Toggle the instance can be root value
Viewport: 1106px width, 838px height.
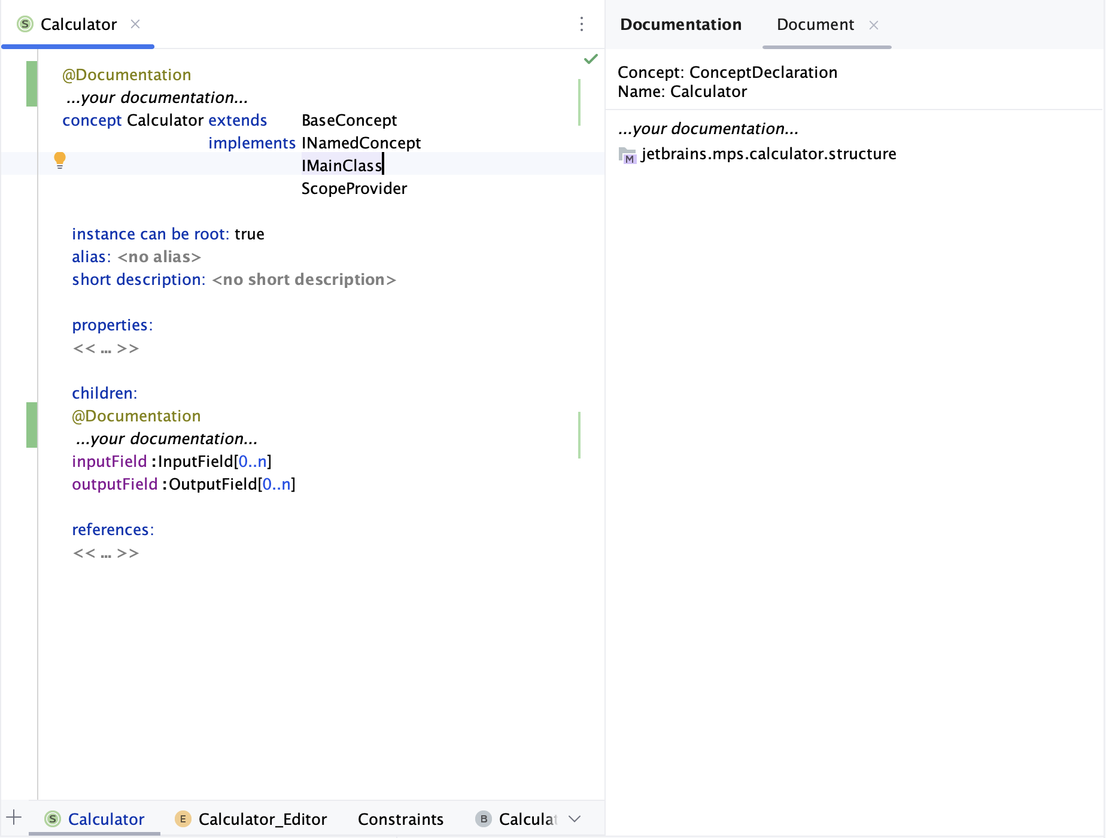click(x=250, y=234)
